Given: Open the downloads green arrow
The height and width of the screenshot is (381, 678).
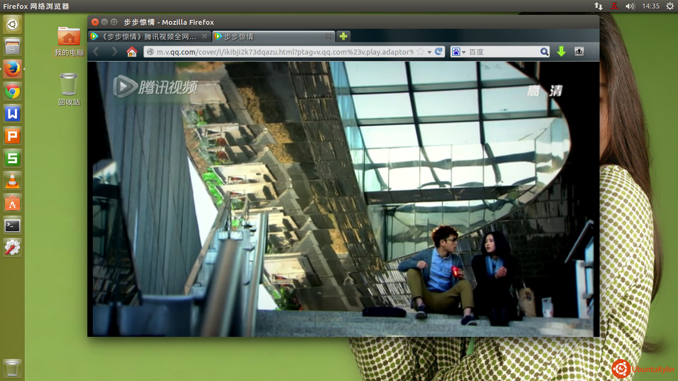Looking at the screenshot, I should pyautogui.click(x=561, y=52).
